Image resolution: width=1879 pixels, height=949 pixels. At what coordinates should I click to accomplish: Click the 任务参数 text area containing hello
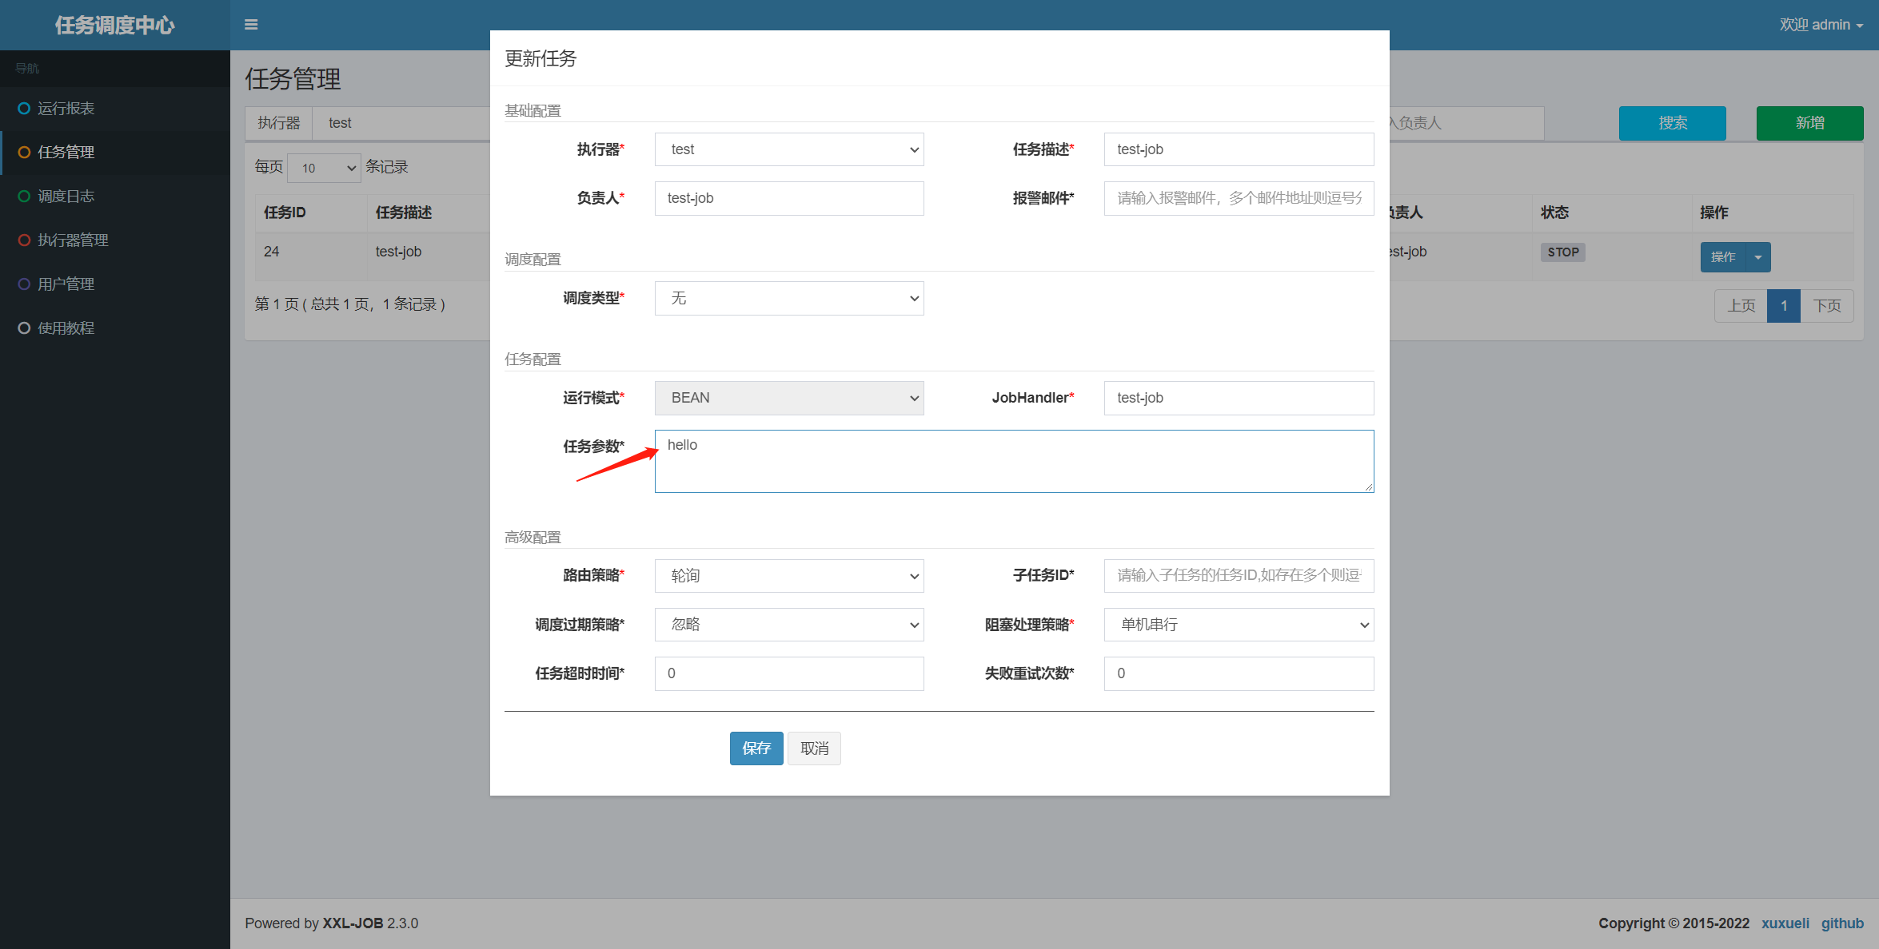1013,461
